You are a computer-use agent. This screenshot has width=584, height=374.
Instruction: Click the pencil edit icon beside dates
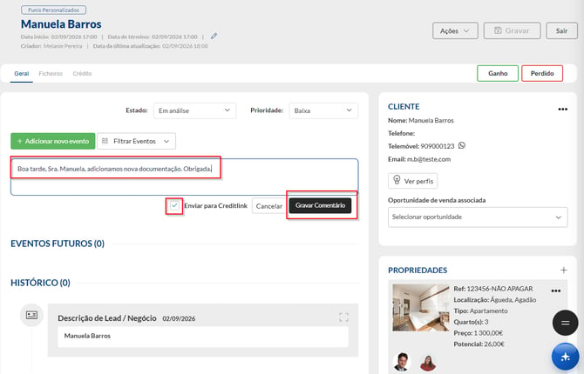click(214, 36)
